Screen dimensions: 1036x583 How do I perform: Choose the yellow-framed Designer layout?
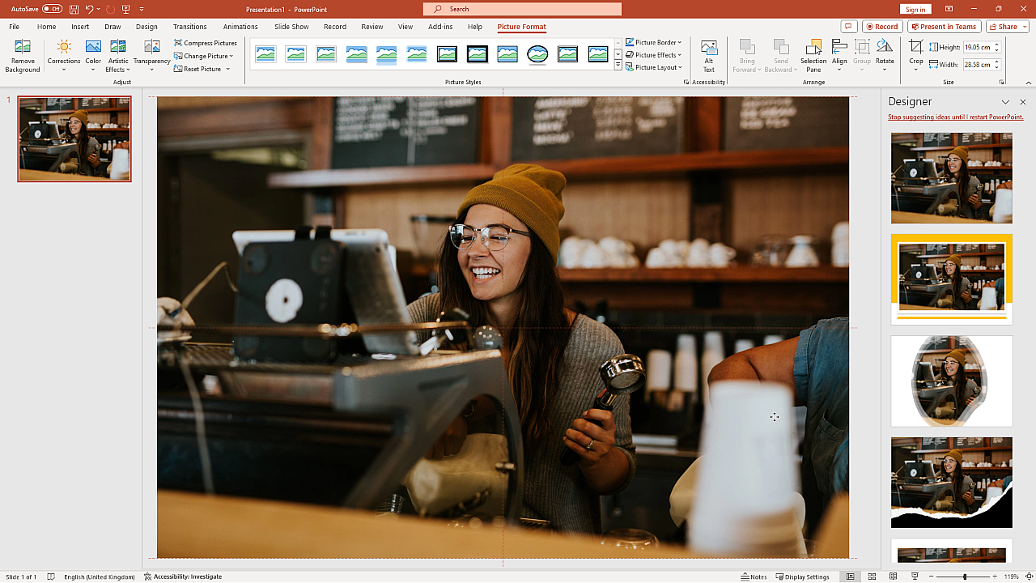click(x=952, y=279)
